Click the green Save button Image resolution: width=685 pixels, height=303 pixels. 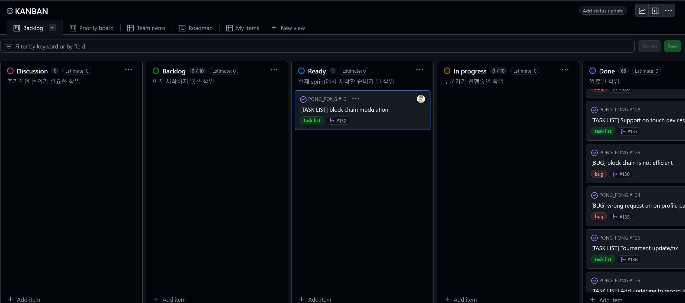coord(672,46)
